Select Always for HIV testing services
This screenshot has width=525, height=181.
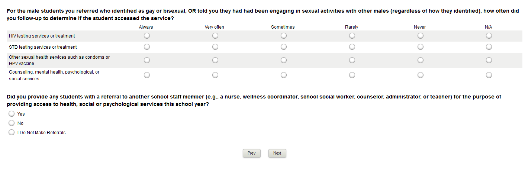coord(147,36)
